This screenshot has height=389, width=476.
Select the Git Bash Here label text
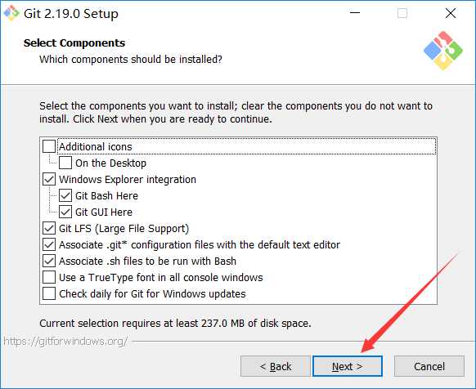106,195
